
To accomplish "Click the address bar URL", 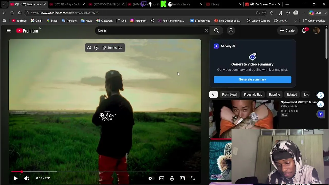I will click(65, 13).
